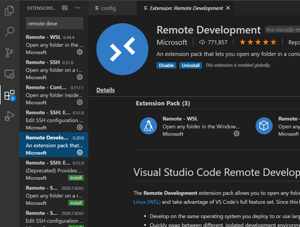Click the Microsoft publisher link

(x=172, y=42)
